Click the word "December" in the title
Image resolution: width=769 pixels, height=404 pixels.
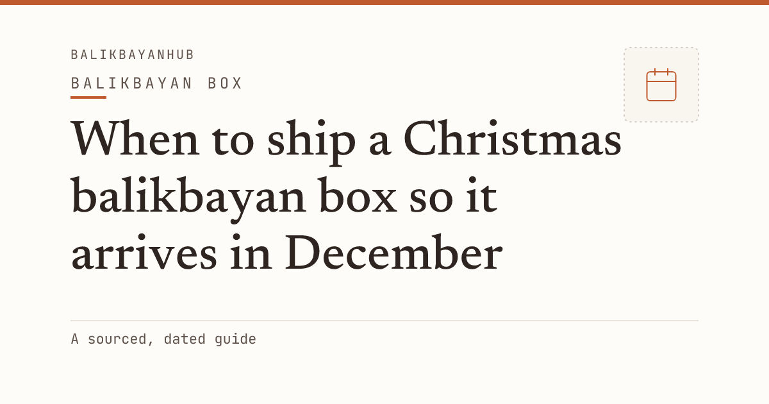tap(393, 253)
